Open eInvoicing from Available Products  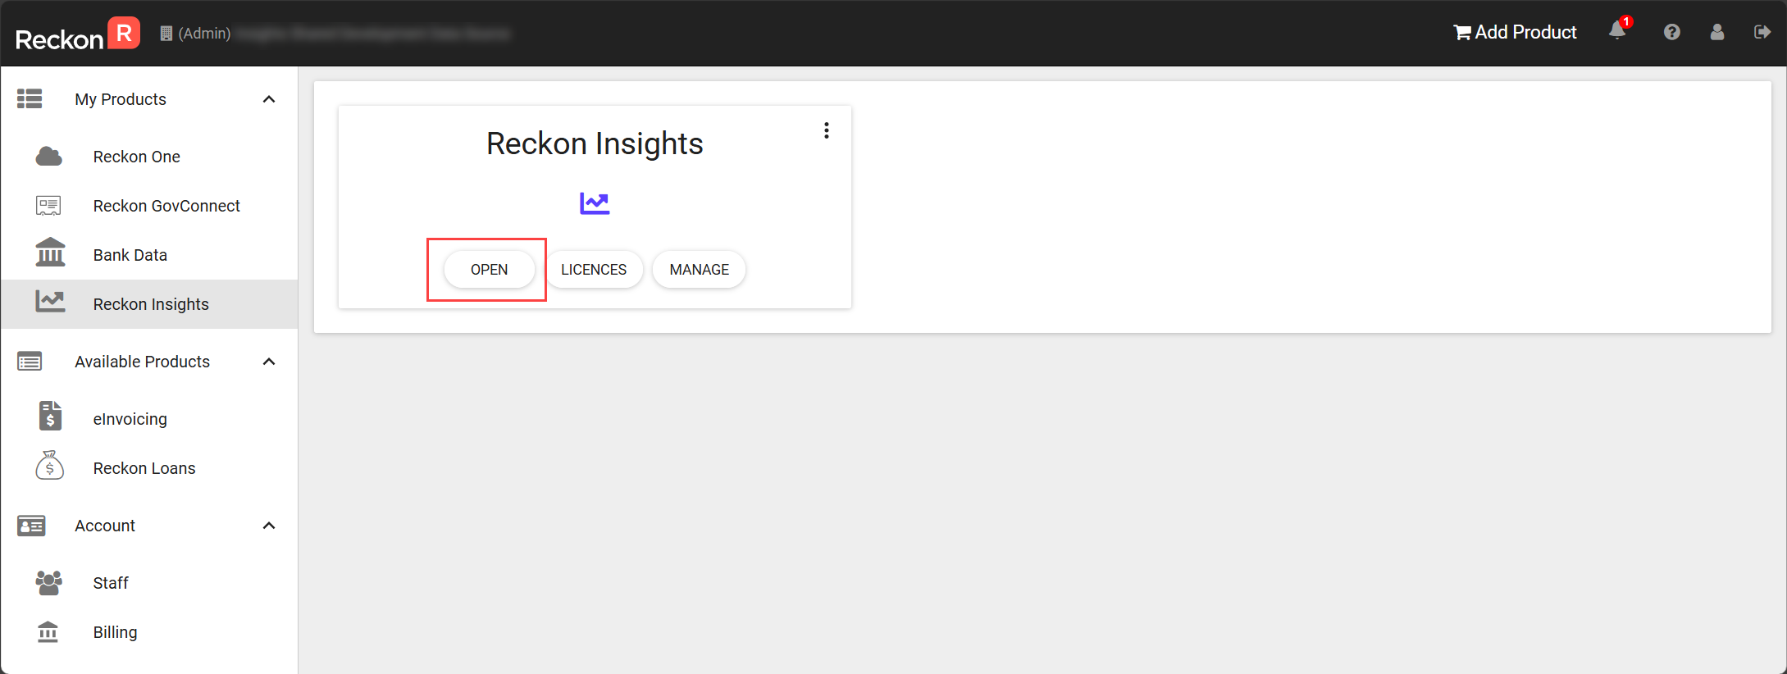(130, 419)
